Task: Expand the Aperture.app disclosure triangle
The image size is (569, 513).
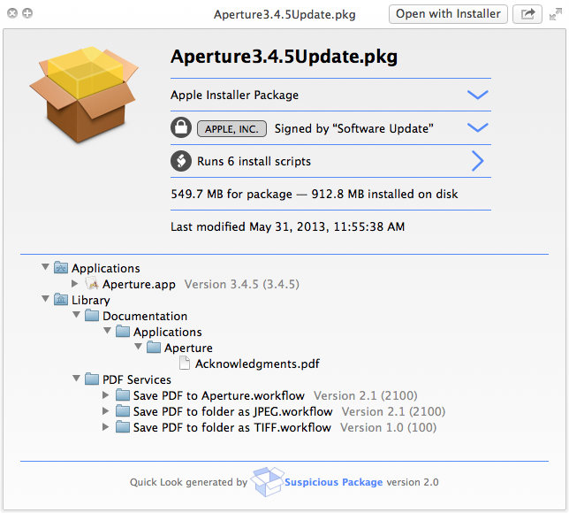Action: click(x=75, y=283)
